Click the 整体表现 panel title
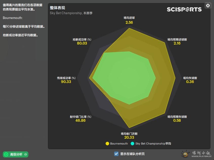This screenshot has width=214, height=160. tap(57, 8)
